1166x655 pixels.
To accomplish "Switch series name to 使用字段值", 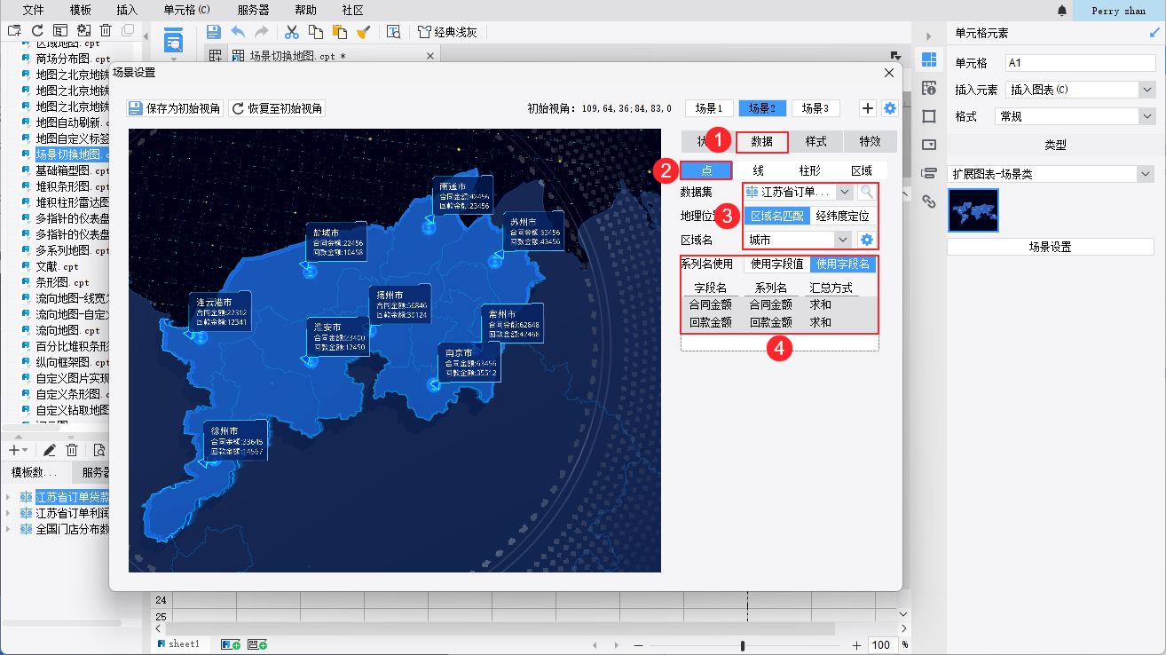I will (776, 264).
